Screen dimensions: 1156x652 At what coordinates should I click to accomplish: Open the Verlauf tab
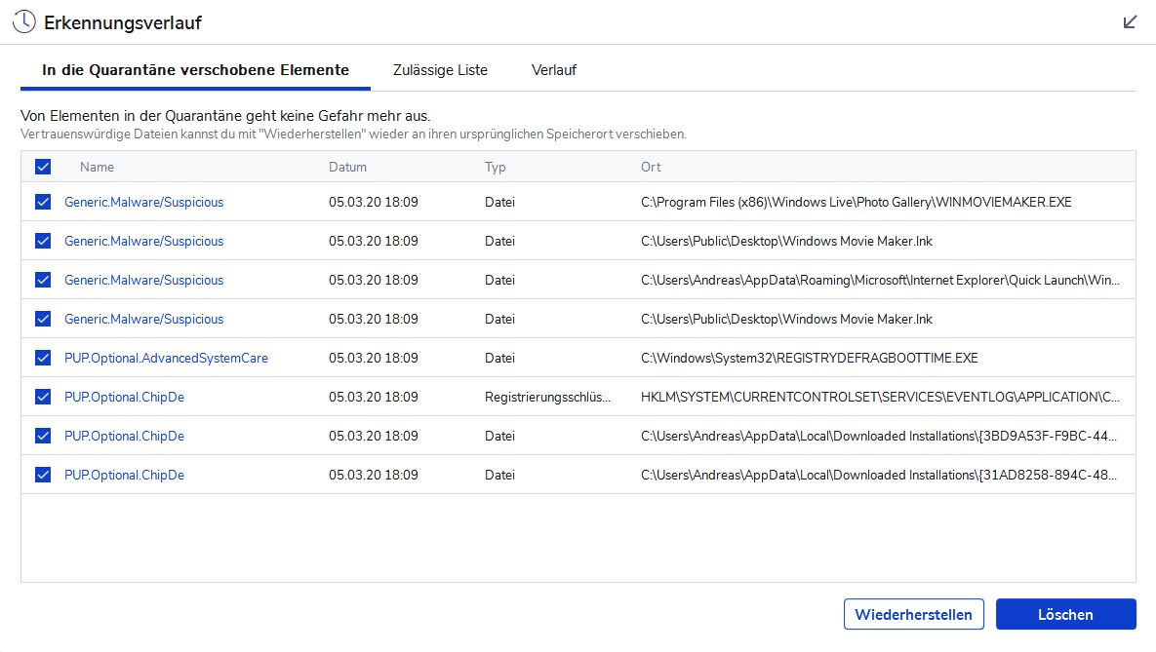click(x=554, y=70)
